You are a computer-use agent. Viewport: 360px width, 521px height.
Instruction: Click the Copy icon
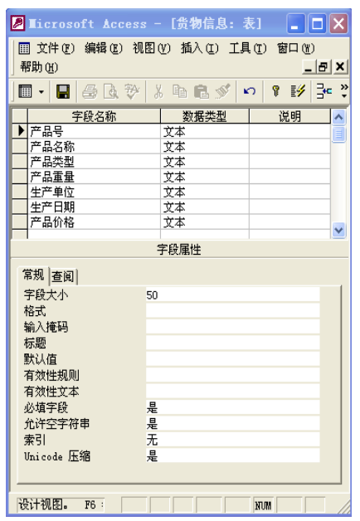(180, 91)
